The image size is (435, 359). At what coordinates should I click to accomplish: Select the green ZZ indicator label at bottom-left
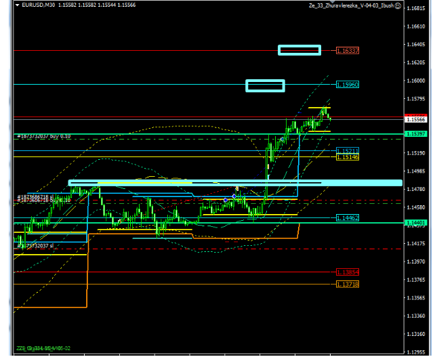[43, 348]
